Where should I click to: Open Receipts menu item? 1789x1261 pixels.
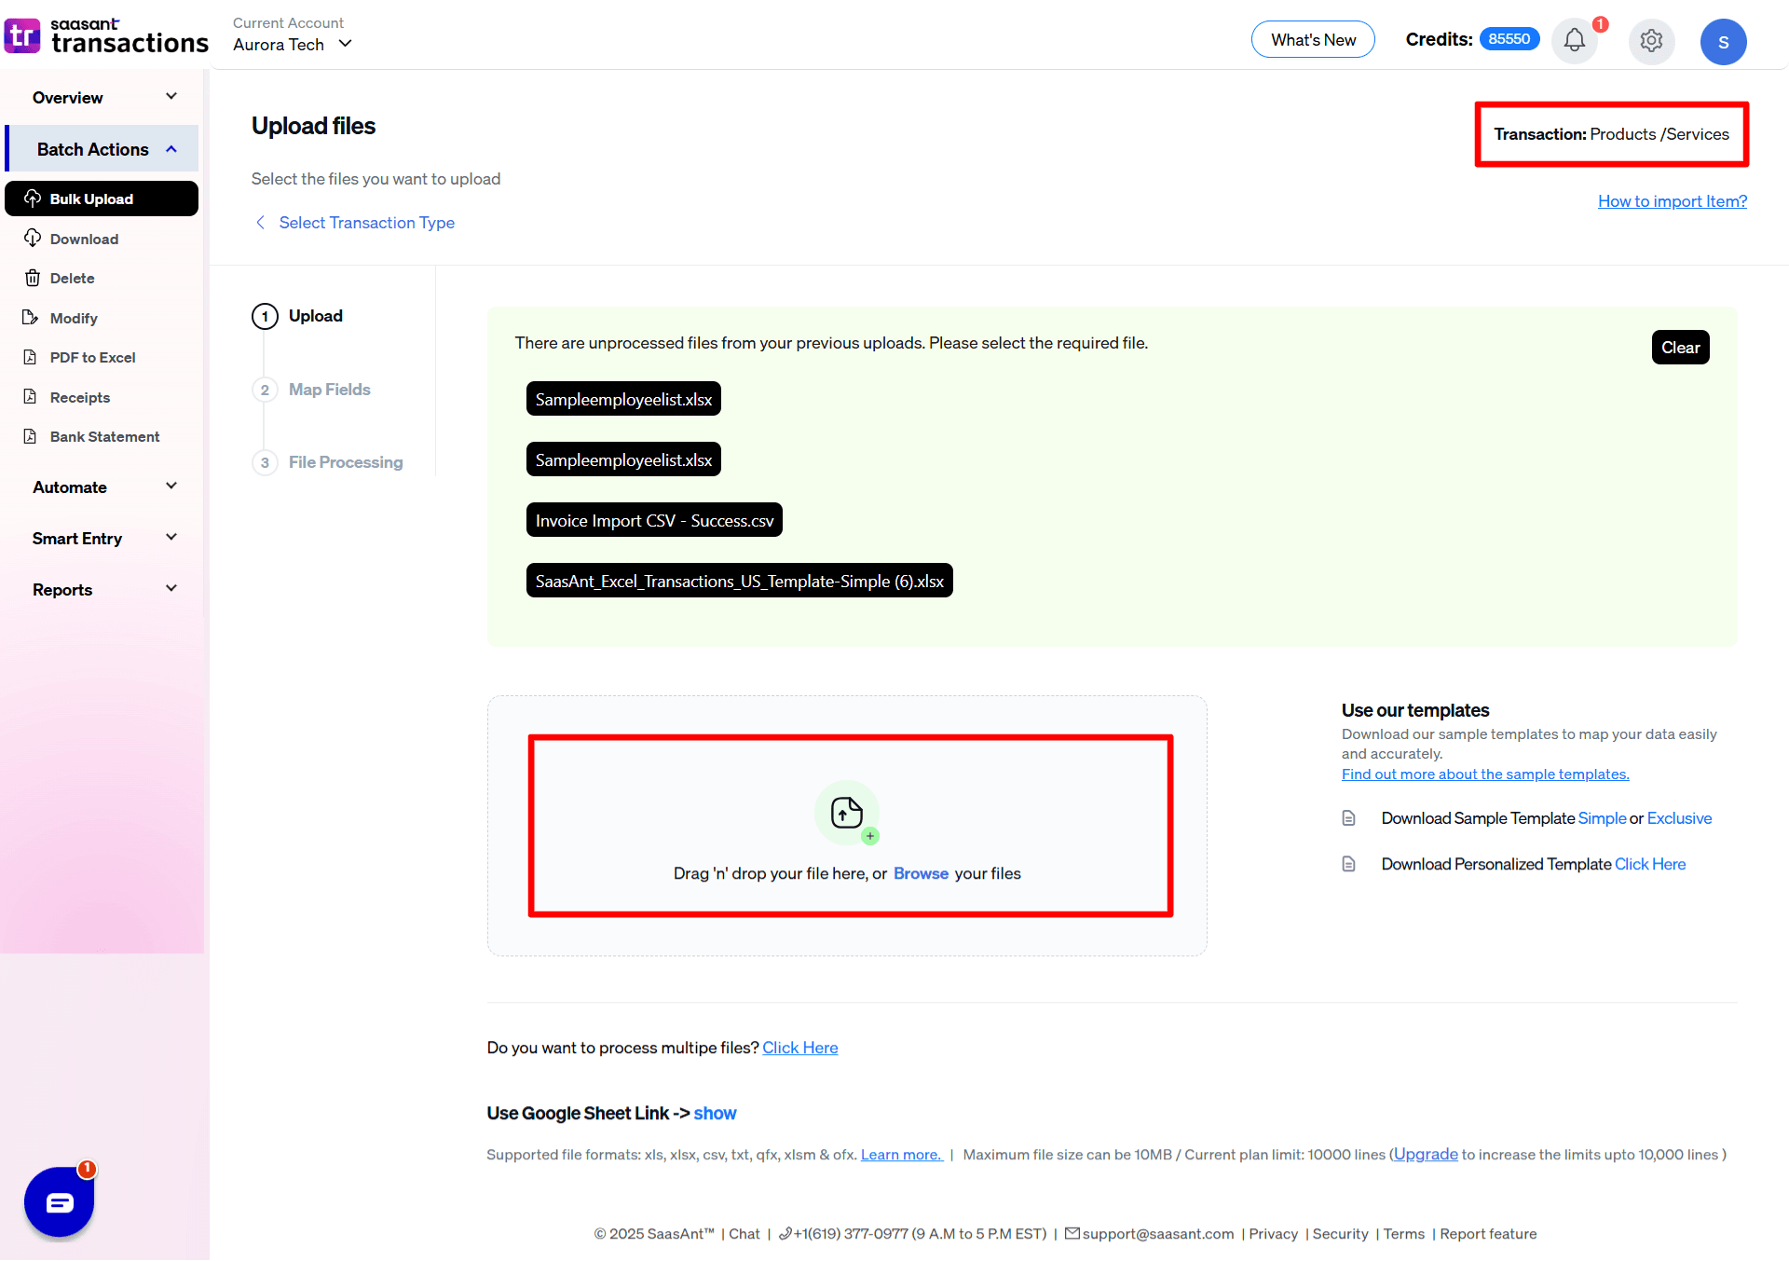(x=80, y=397)
